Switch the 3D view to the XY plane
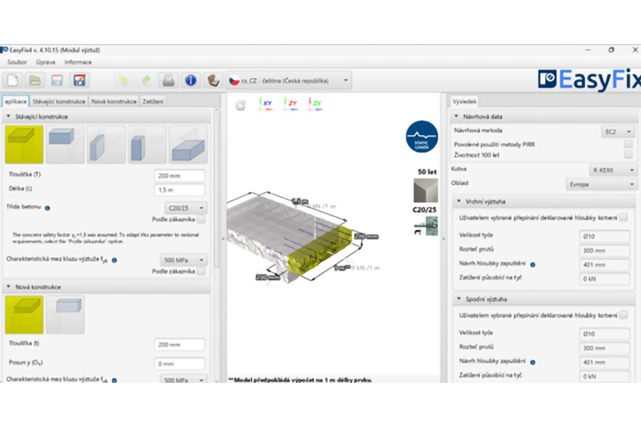The width and height of the screenshot is (641, 427). (x=266, y=104)
